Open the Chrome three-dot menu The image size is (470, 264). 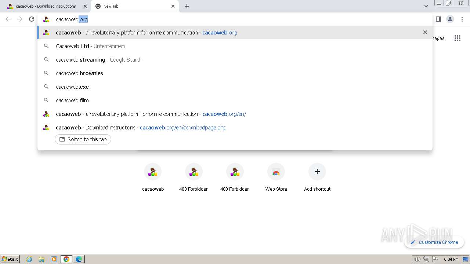[462, 19]
